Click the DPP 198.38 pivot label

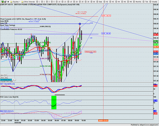(106, 33)
